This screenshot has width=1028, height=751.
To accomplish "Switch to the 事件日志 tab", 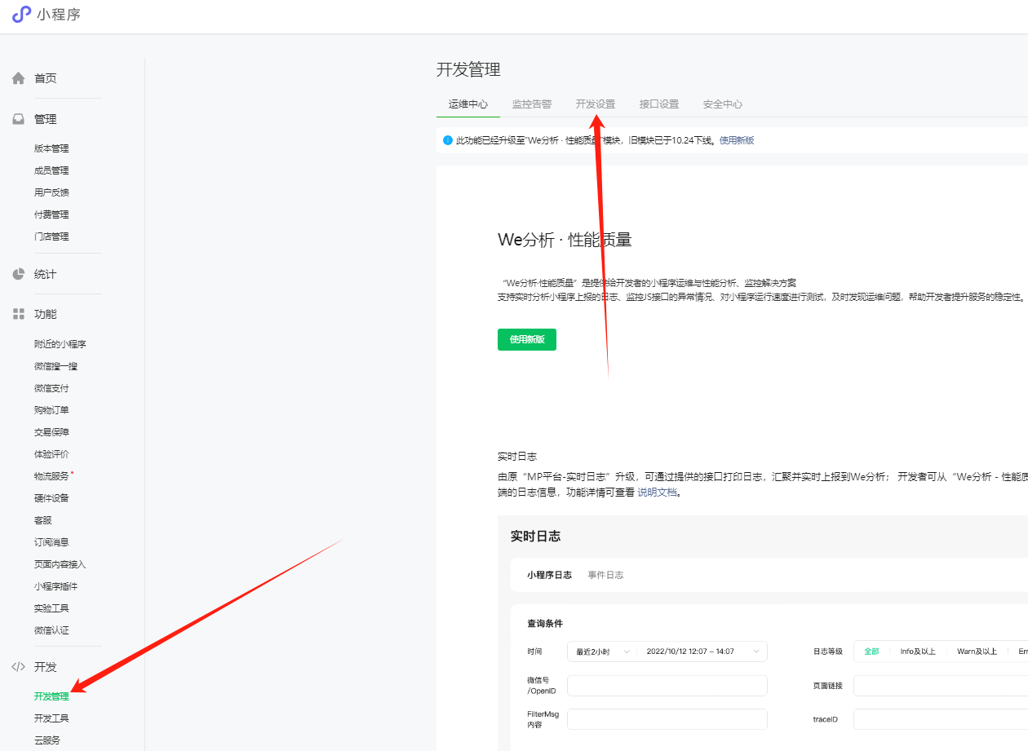I will click(x=605, y=575).
